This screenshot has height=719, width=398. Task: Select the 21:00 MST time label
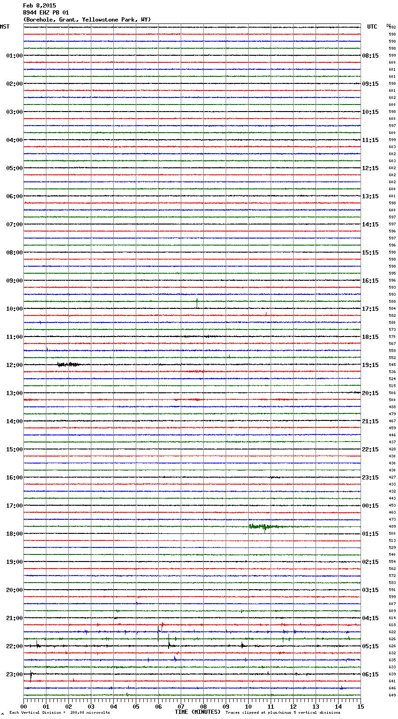(15, 618)
